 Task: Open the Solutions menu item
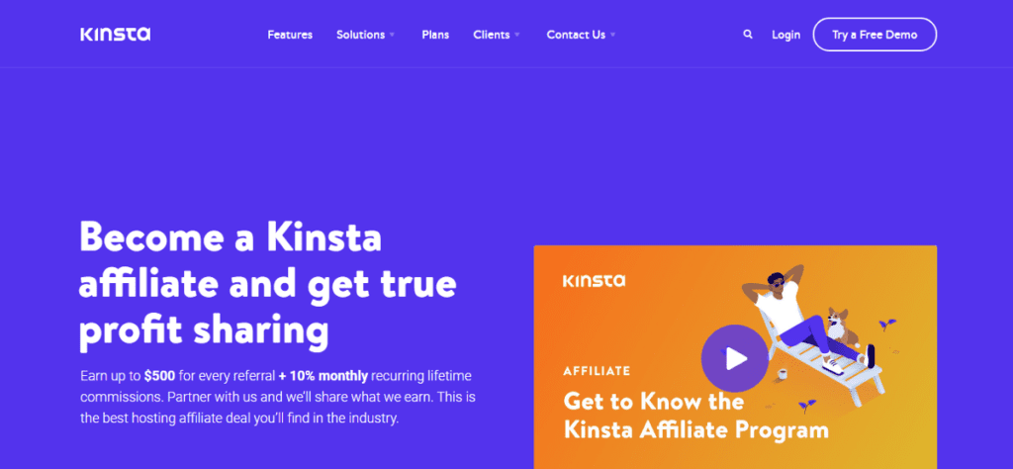click(360, 35)
